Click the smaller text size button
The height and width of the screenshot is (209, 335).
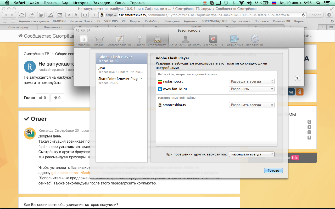tap(69, 15)
